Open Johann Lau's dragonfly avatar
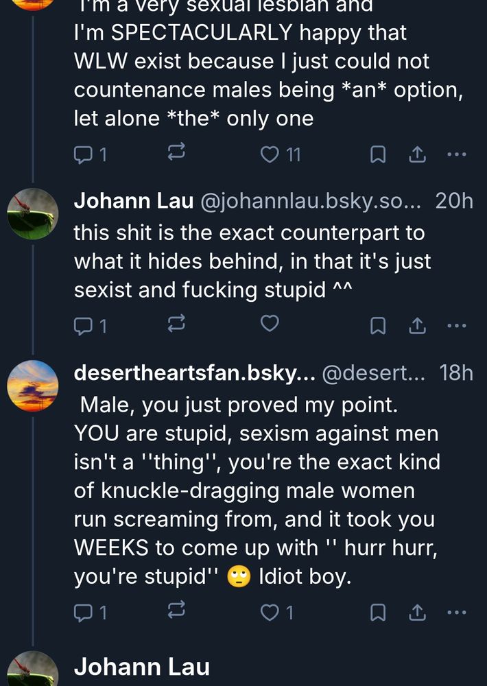 (32, 213)
